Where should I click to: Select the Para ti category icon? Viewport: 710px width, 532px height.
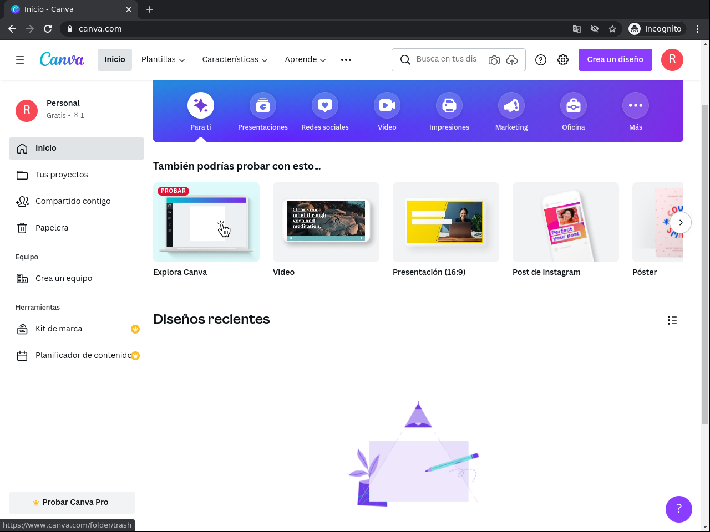201,105
